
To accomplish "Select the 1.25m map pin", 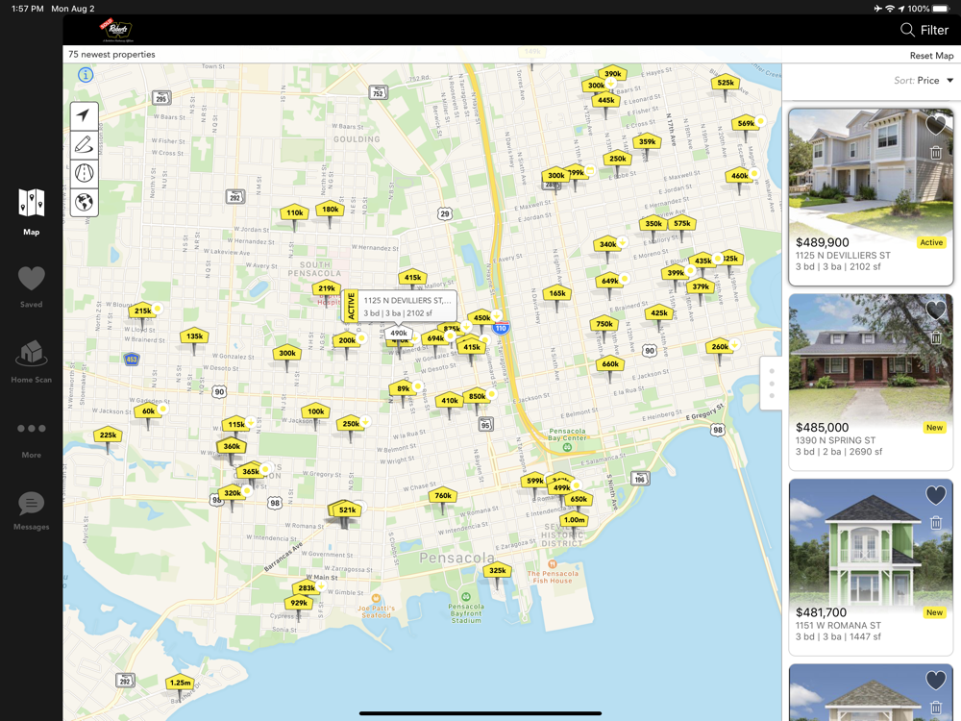I will point(180,683).
